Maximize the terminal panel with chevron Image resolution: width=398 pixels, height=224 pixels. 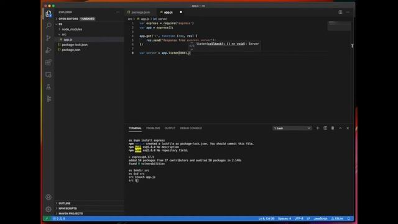340,128
